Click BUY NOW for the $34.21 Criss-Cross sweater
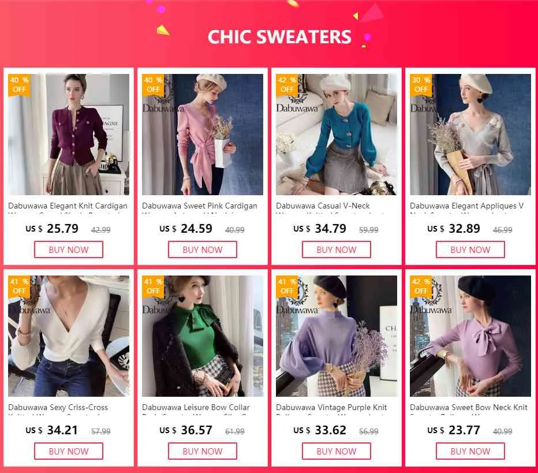The height and width of the screenshot is (473, 538). pos(69,451)
